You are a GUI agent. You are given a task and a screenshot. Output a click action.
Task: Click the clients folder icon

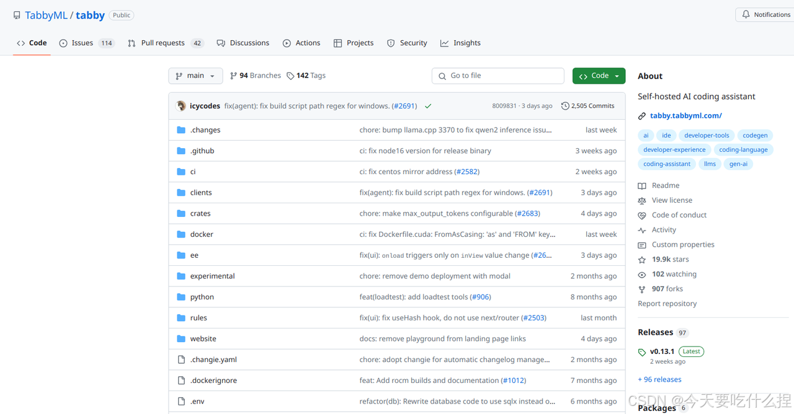(x=181, y=193)
